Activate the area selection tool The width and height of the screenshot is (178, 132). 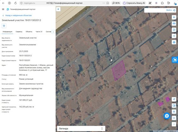click(x=174, y=30)
